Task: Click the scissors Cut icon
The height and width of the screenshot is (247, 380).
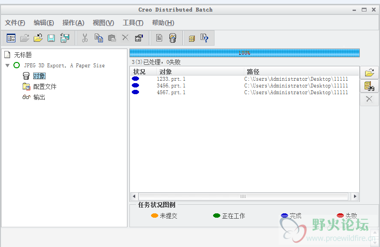Action: pyautogui.click(x=85, y=38)
